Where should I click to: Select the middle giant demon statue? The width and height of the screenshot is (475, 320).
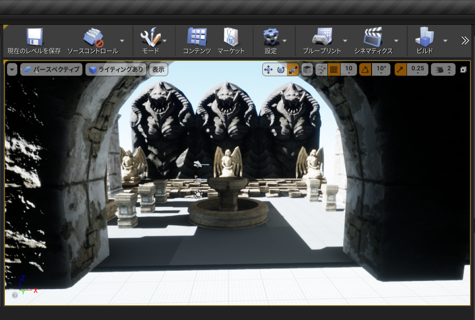pyautogui.click(x=227, y=127)
